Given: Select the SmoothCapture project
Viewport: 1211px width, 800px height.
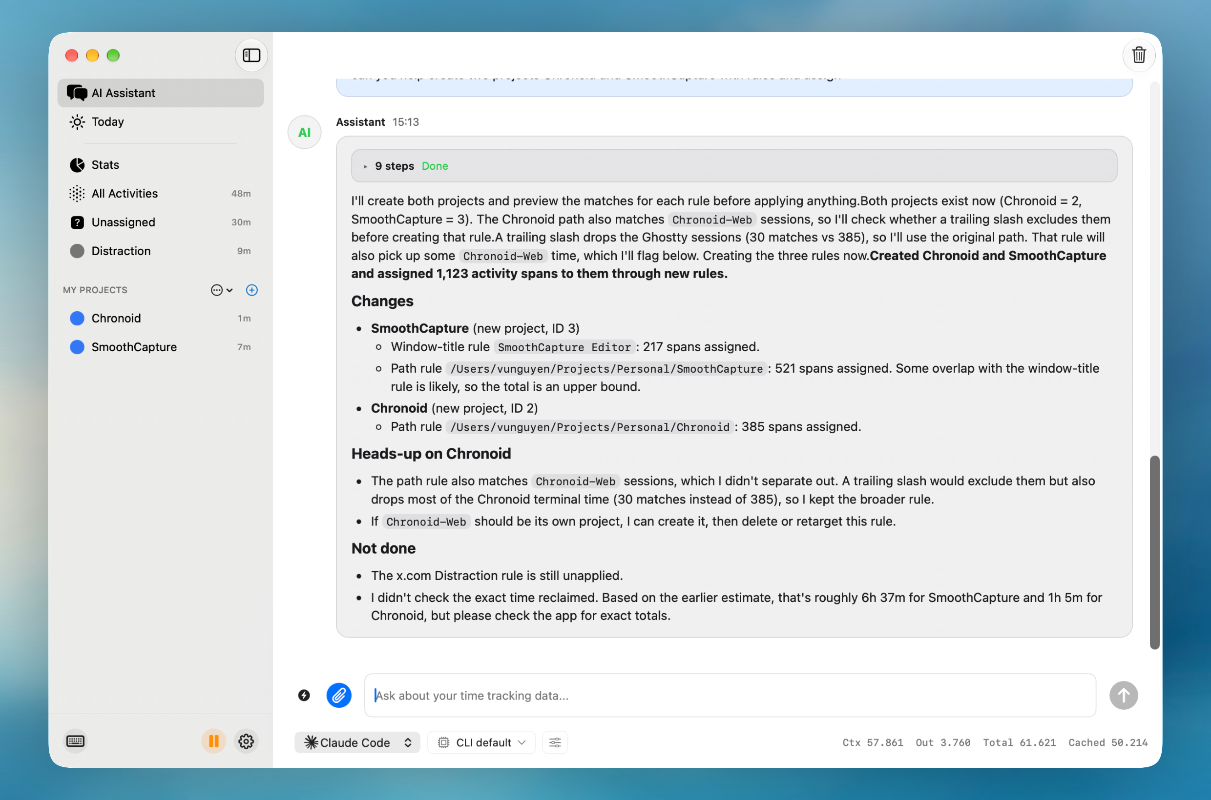Looking at the screenshot, I should tap(160, 346).
